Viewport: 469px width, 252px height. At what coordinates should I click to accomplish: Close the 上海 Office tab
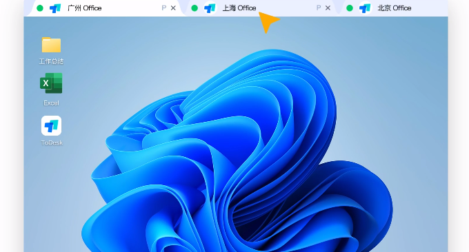[328, 8]
